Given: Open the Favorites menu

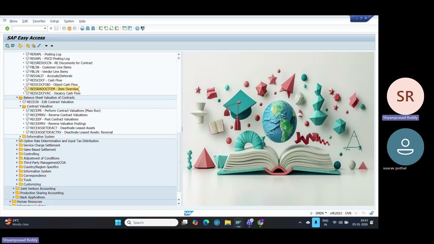Looking at the screenshot, I should [39, 21].
